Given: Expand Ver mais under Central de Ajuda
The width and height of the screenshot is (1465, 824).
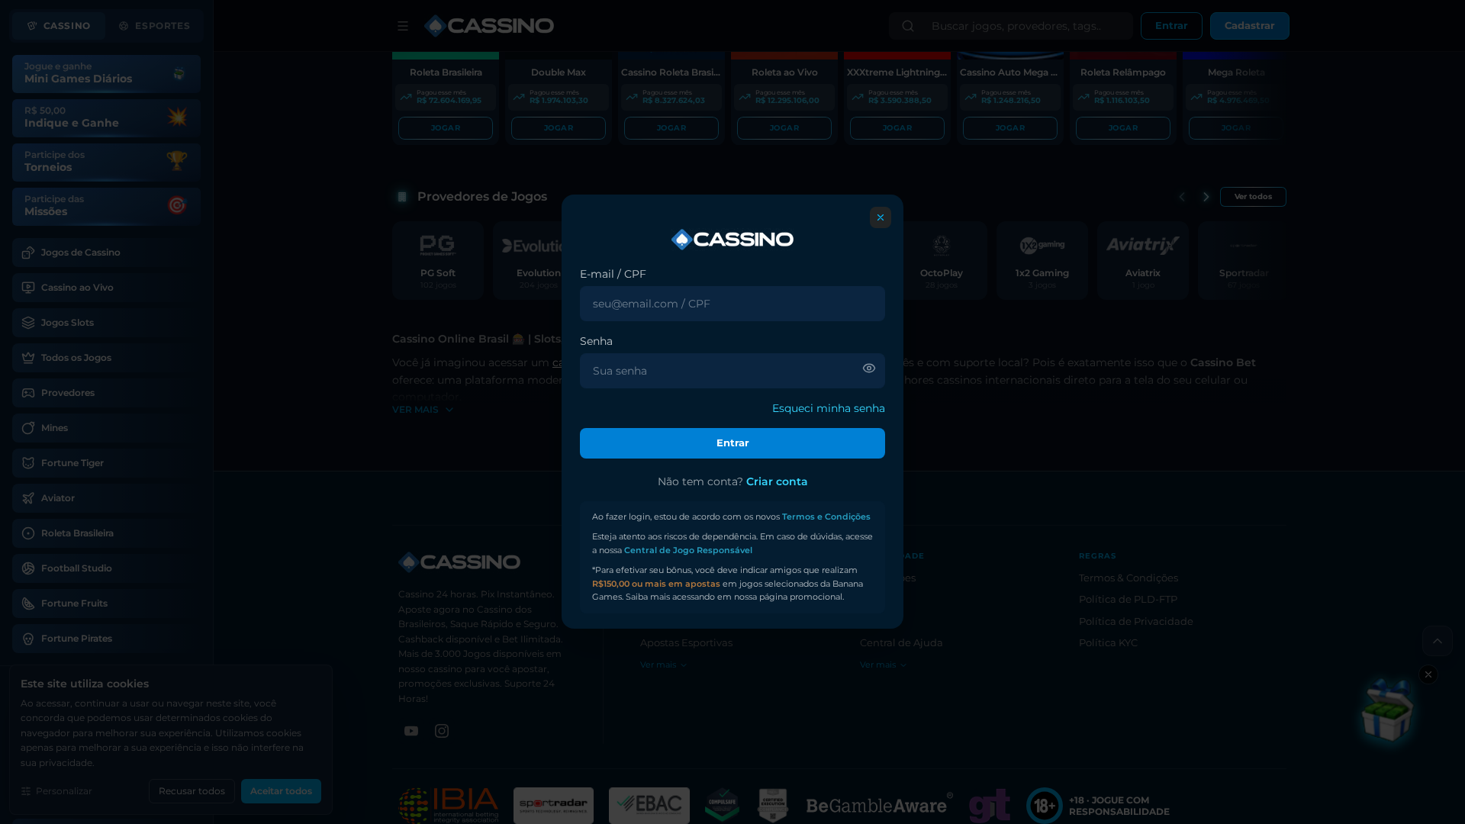Looking at the screenshot, I should [883, 665].
